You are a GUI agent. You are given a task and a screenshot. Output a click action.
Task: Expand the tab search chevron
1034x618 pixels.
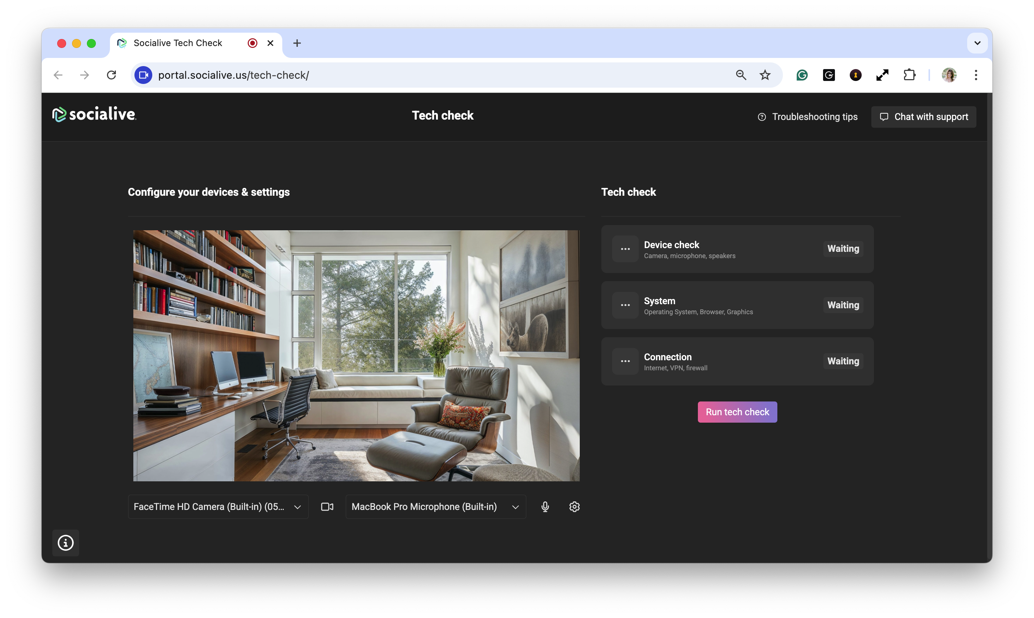click(977, 43)
